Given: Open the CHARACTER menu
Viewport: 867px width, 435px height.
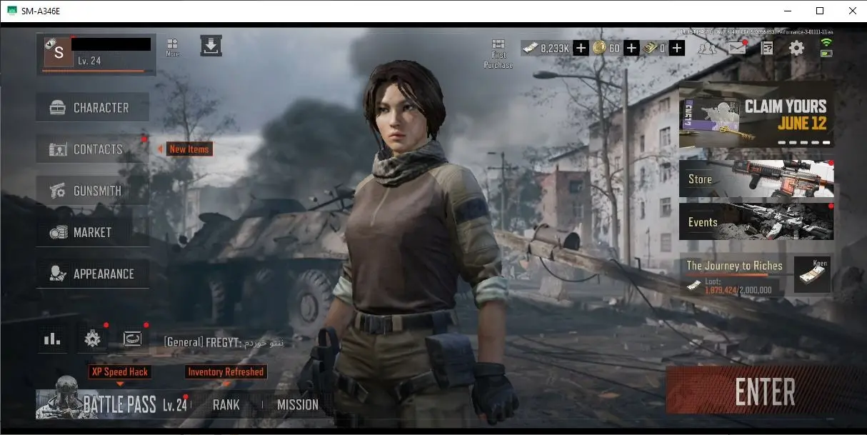Looking at the screenshot, I should click(93, 108).
